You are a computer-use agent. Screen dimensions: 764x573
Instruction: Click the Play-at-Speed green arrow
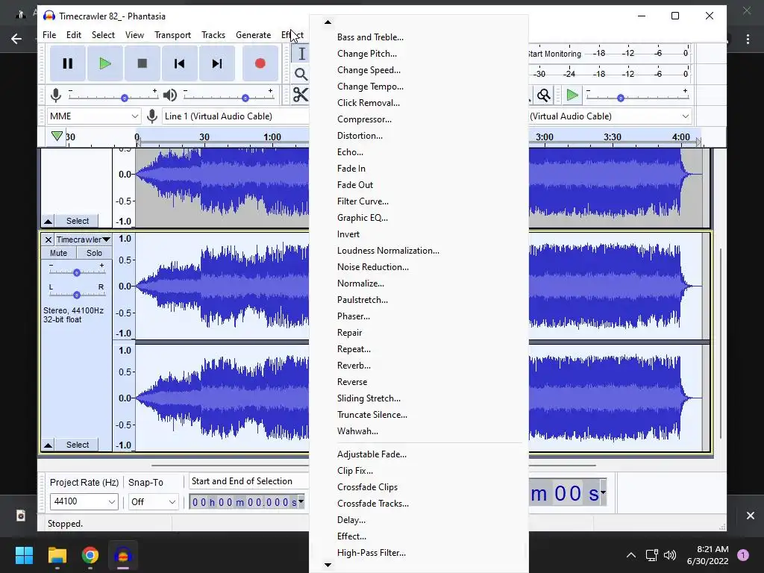point(572,95)
